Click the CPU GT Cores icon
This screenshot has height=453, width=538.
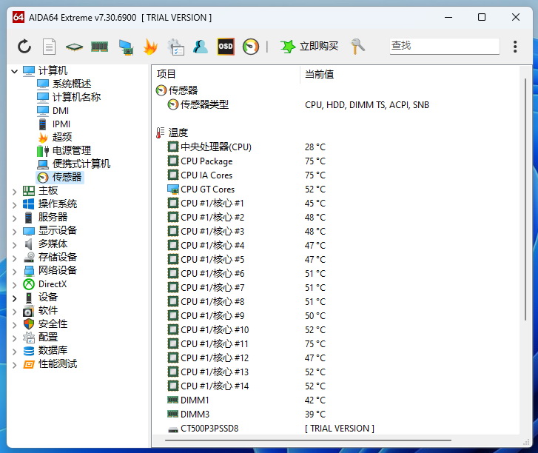click(173, 189)
